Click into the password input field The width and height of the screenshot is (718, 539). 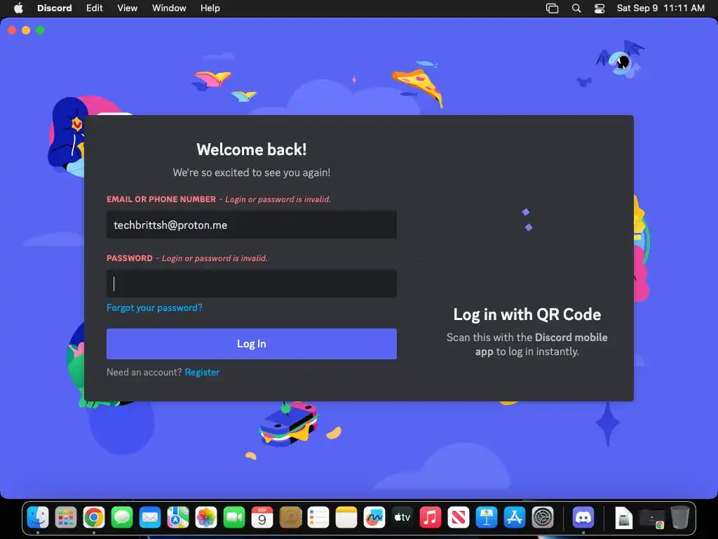[x=252, y=284]
